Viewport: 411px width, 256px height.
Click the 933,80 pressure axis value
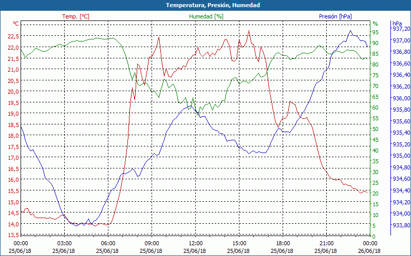401,225
